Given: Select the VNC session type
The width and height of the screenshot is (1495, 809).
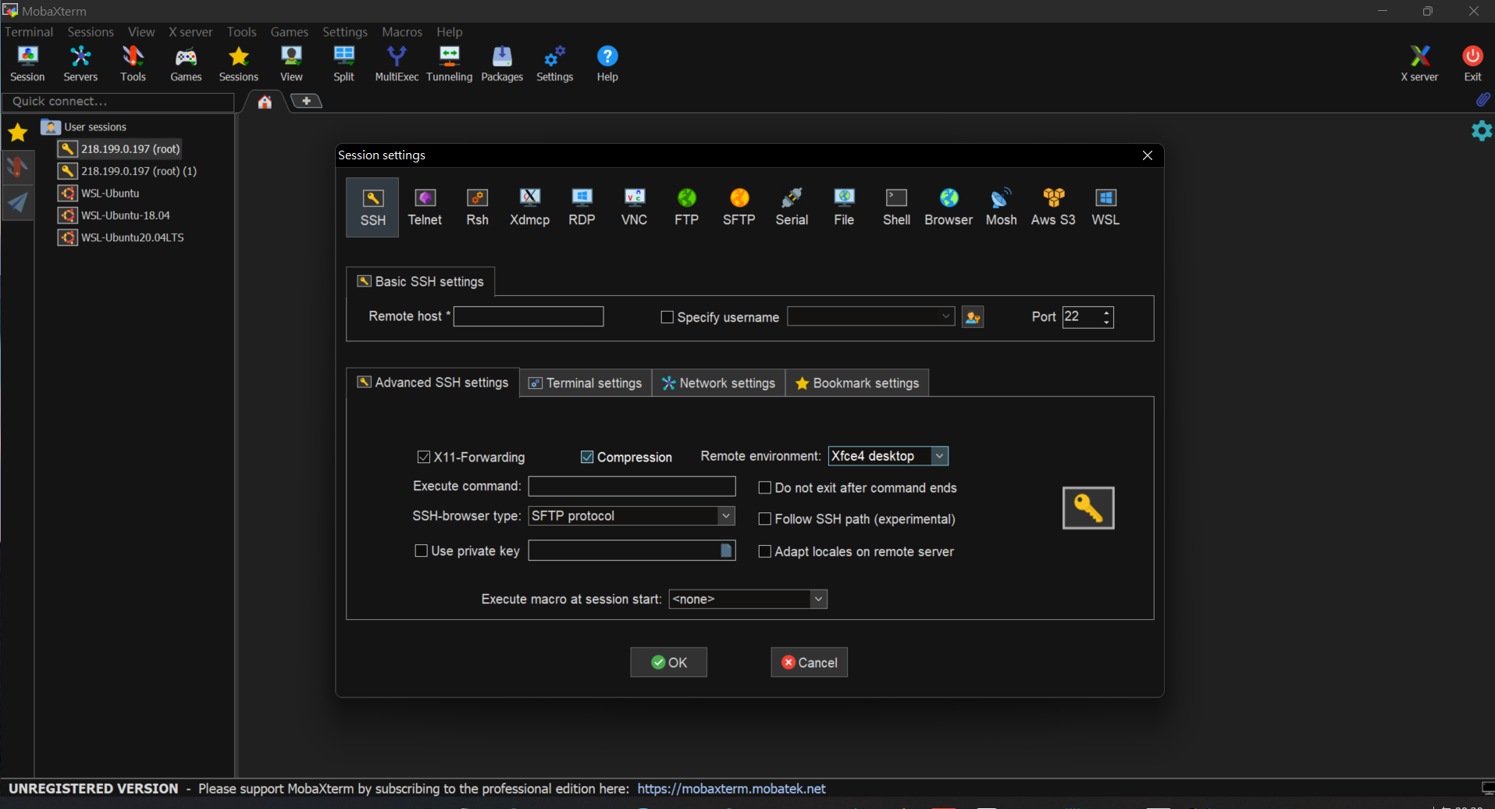Looking at the screenshot, I should click(x=634, y=207).
